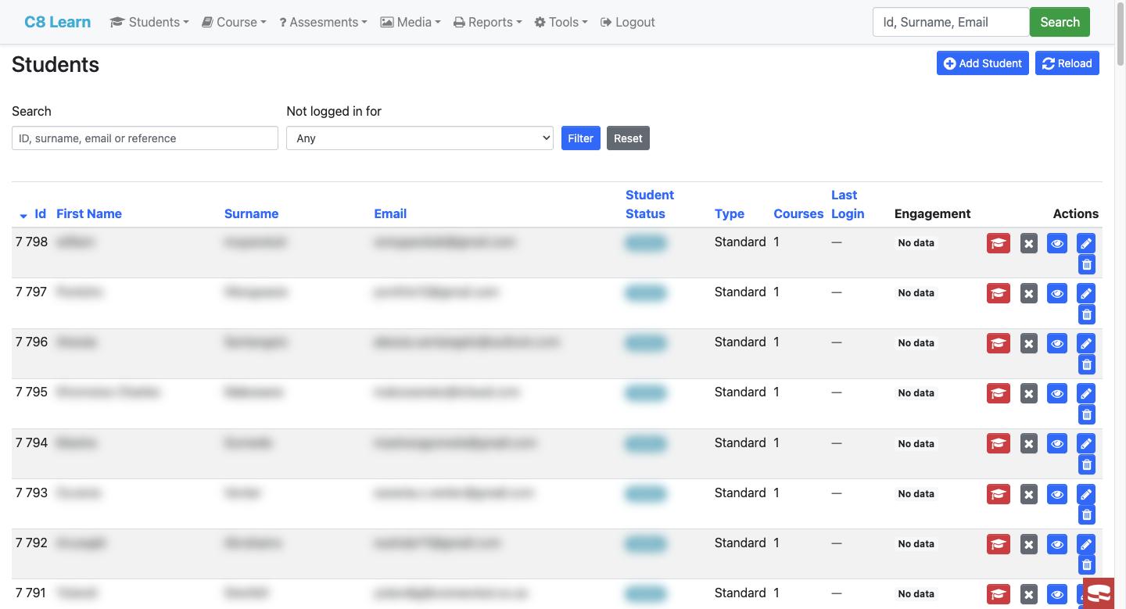Image resolution: width=1126 pixels, height=609 pixels.
Task: Reload the students list
Action: [x=1067, y=63]
